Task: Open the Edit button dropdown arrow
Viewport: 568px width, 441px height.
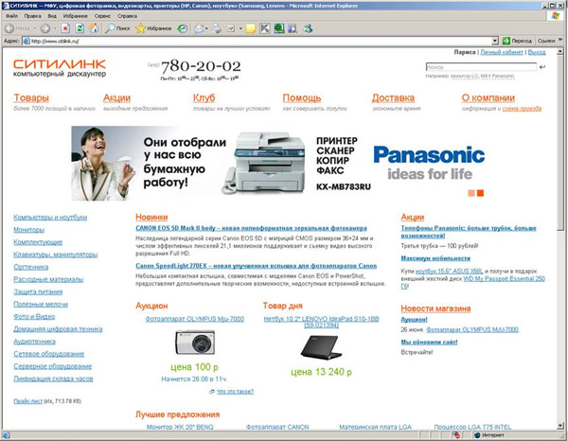Action: pyautogui.click(x=240, y=28)
